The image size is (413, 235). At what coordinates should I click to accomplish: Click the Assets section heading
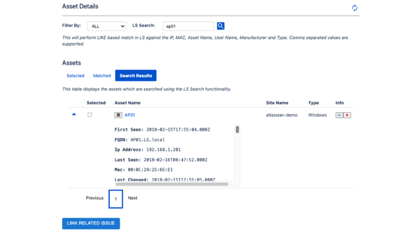click(x=71, y=63)
